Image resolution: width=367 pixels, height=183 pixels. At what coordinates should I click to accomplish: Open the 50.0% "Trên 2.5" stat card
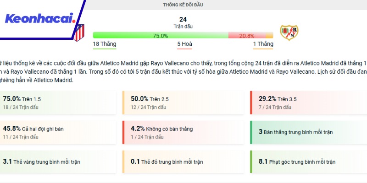tap(183, 102)
